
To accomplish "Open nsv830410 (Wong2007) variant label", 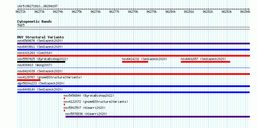I will point(35,65).
